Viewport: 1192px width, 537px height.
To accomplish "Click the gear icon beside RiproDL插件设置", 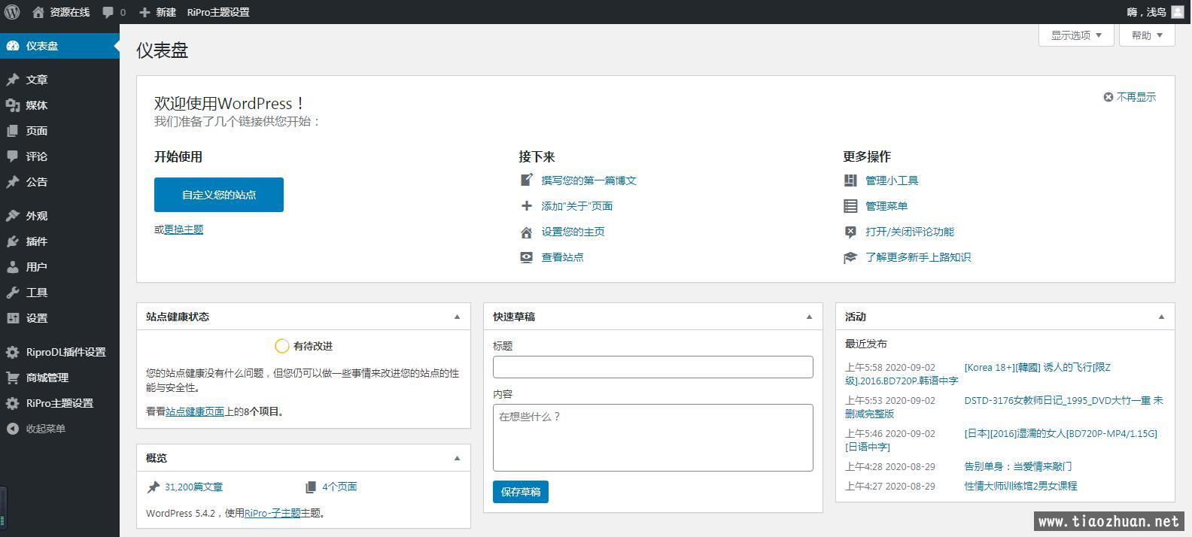I will click(13, 352).
